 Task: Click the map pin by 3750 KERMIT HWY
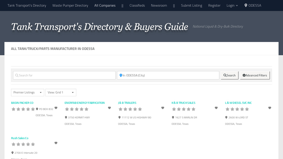click(x=66, y=117)
